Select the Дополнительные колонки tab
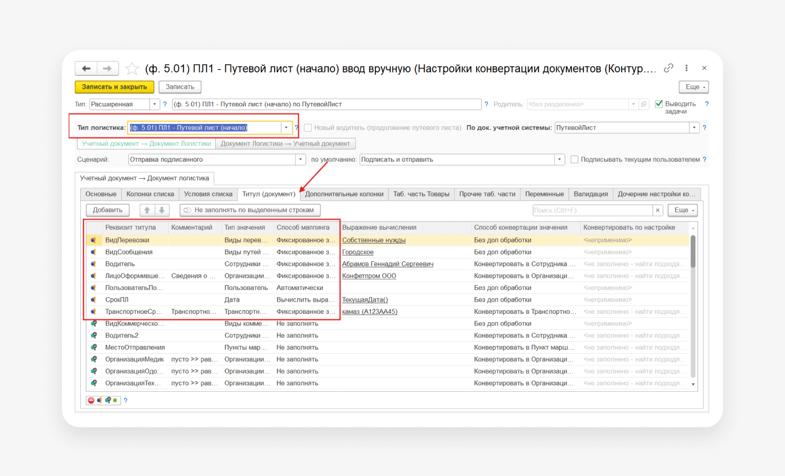785x476 pixels. [x=344, y=194]
